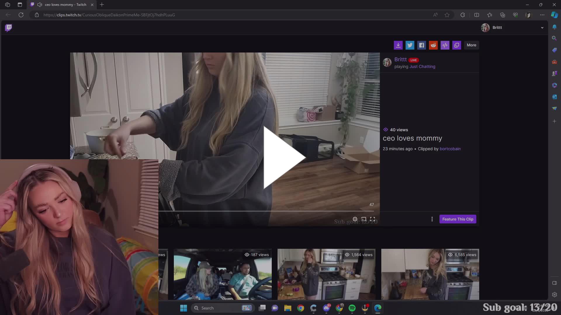Open the Windows Start menu
The width and height of the screenshot is (561, 315).
[183, 308]
